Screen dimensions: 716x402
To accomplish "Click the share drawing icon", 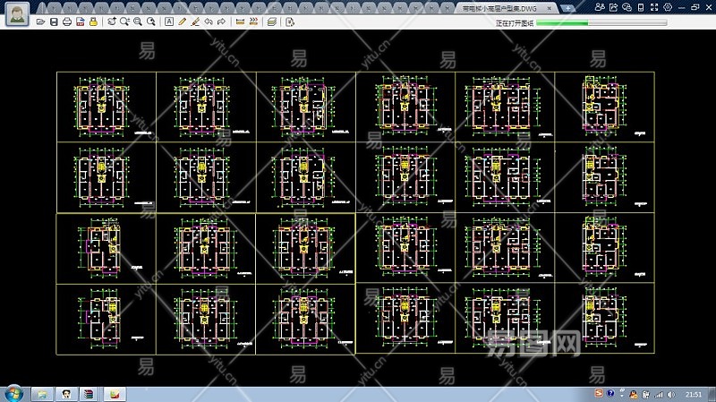I will (613, 7).
